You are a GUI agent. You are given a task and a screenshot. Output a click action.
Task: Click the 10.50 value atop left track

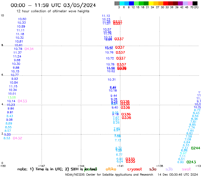coord(22,19)
